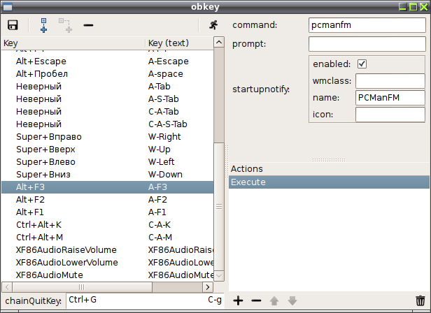Maximize the obkey window
The height and width of the screenshot is (313, 431).
(414, 7)
